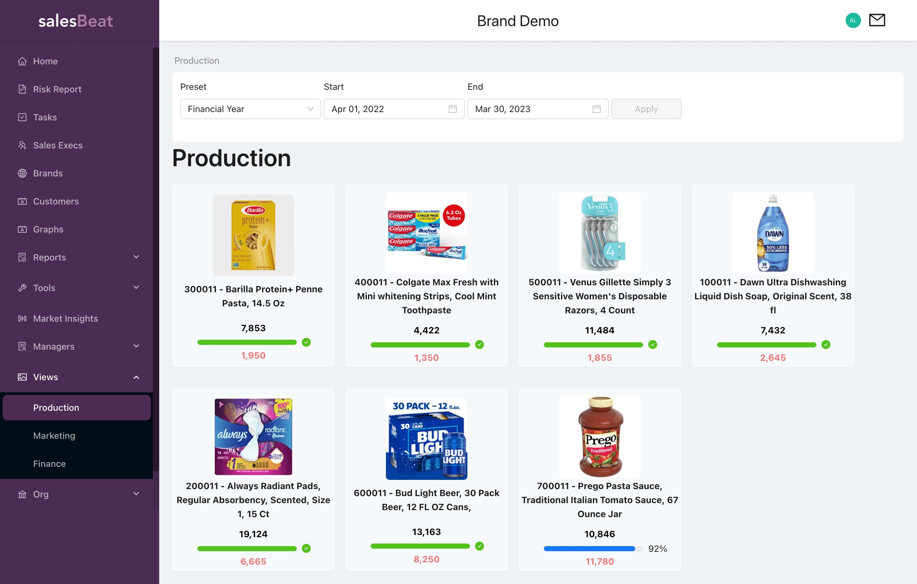This screenshot has height=584, width=917.
Task: Click the Prego 92% progress bar
Action: 593,549
